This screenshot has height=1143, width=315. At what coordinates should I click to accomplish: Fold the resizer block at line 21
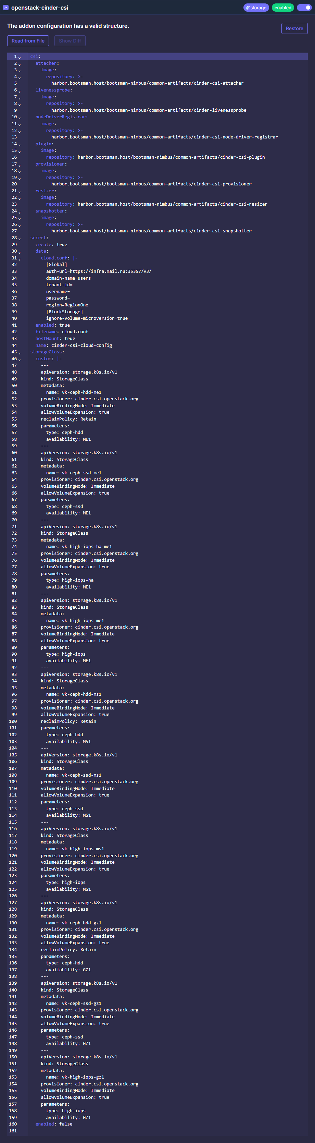[20, 192]
